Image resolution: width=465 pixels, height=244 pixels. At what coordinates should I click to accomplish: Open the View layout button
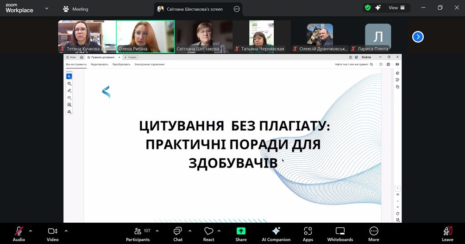[397, 8]
